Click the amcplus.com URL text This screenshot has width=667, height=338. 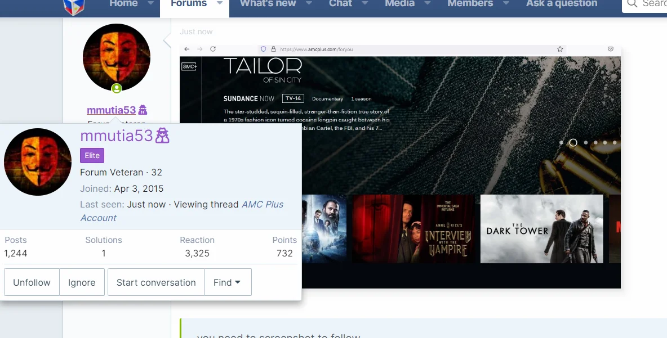click(x=317, y=49)
